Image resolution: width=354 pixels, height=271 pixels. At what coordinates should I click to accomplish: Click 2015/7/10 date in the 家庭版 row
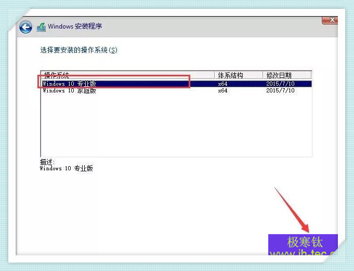280,91
